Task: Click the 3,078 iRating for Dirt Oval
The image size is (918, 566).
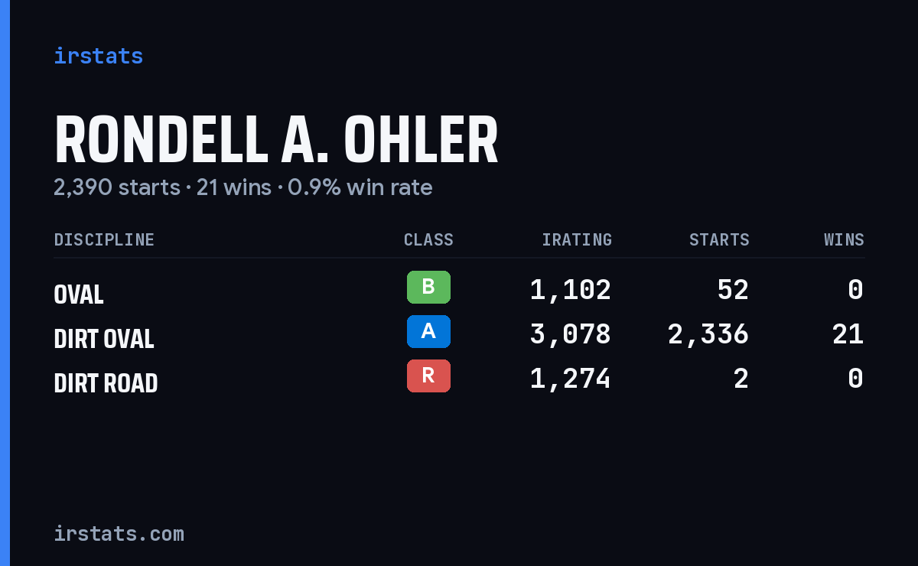Action: (571, 334)
